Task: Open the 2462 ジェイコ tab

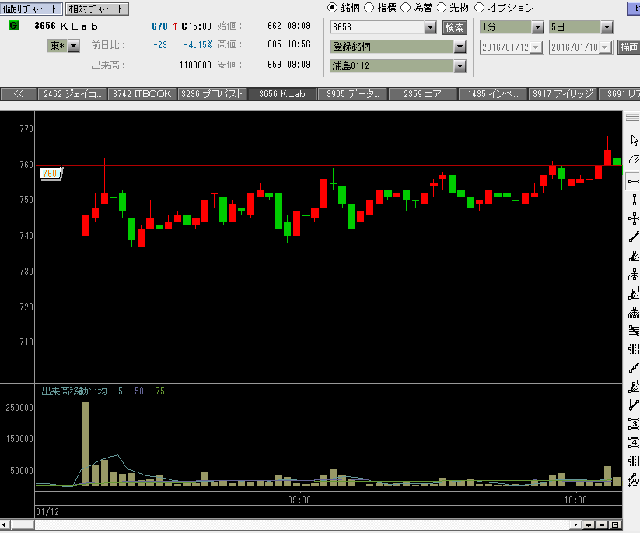Action: pyautogui.click(x=72, y=94)
